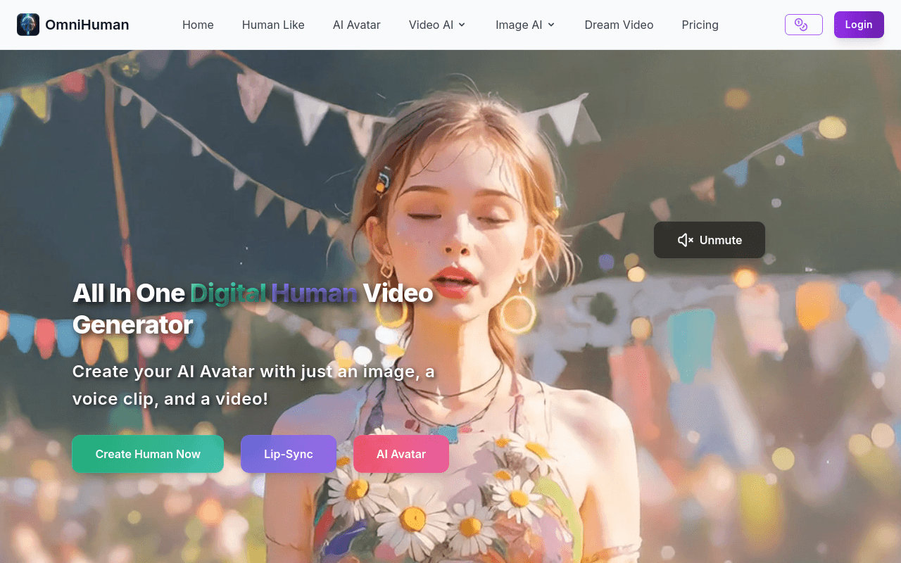The image size is (901, 563).
Task: Click the pink AI Avatar button
Action: [401, 454]
